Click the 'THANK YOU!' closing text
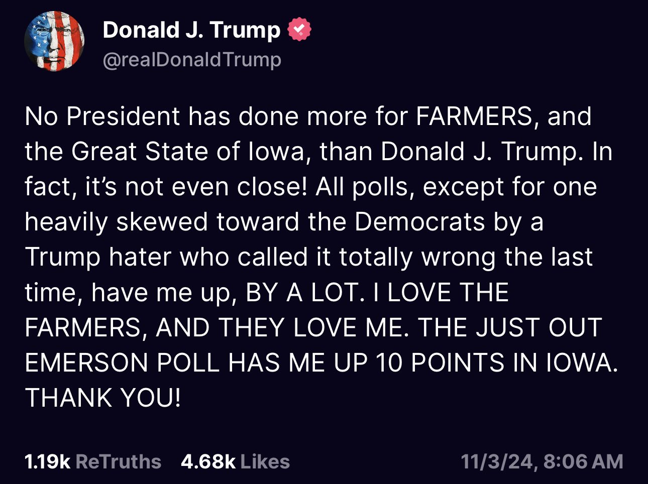Viewport: 648px width, 484px height. click(x=102, y=398)
